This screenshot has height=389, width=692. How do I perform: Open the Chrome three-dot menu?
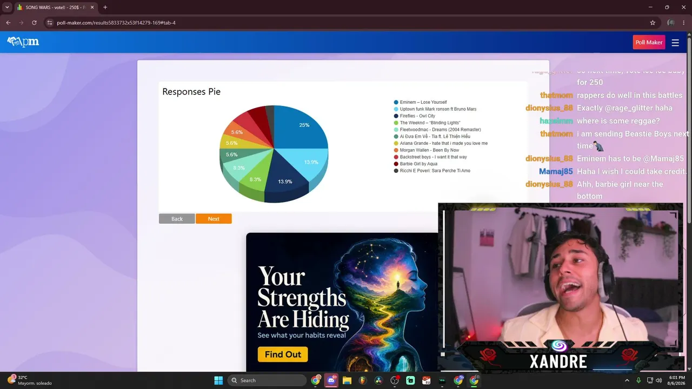coord(684,23)
